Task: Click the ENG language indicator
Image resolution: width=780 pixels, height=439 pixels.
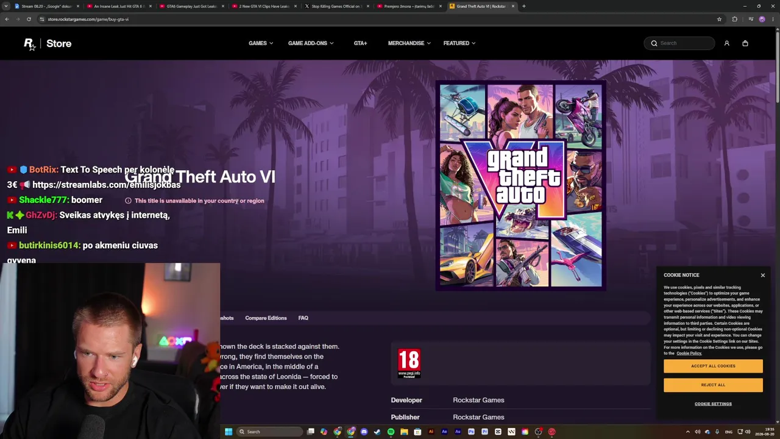Action: click(729, 432)
